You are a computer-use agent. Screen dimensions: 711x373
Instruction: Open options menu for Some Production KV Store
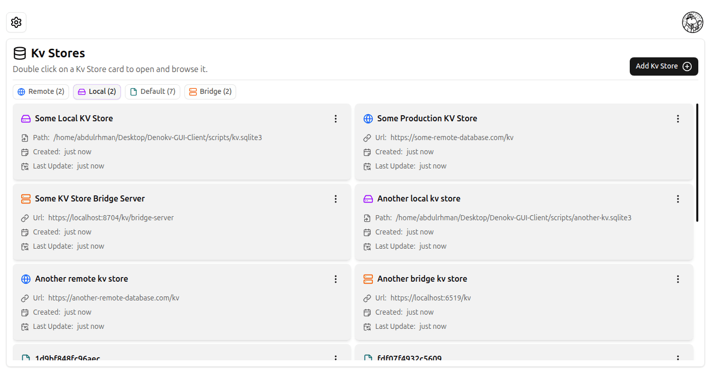tap(678, 119)
